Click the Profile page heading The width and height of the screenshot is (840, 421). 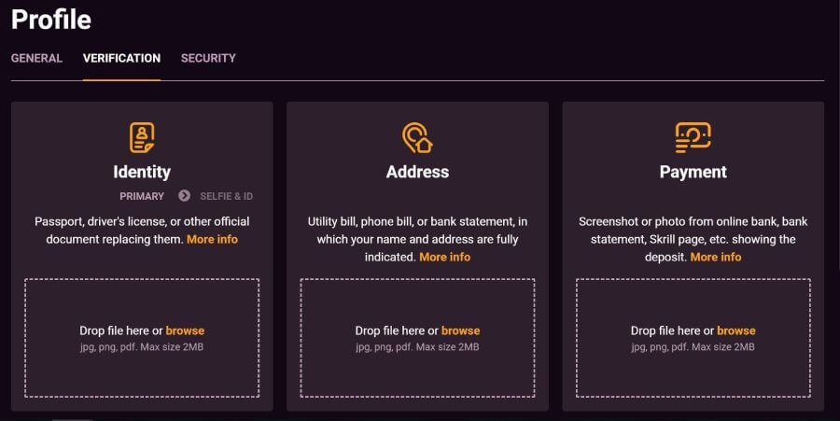point(51,20)
